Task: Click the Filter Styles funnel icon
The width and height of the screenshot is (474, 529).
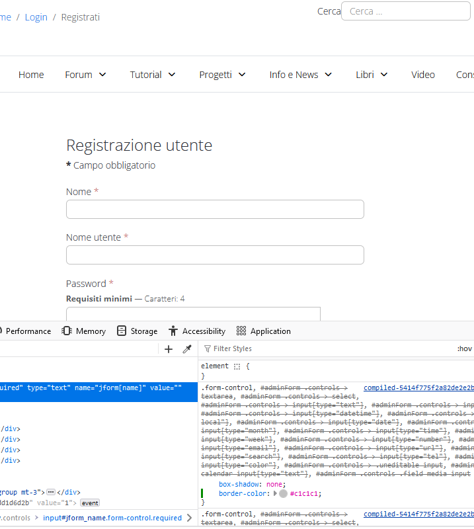Action: pos(208,349)
